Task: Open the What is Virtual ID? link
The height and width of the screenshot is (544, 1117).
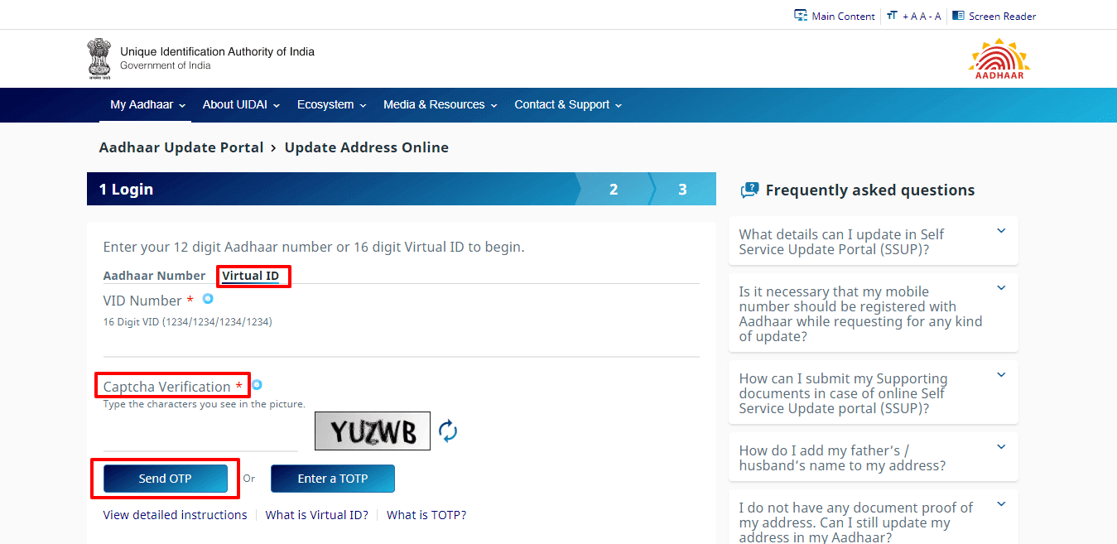Action: coord(316,515)
